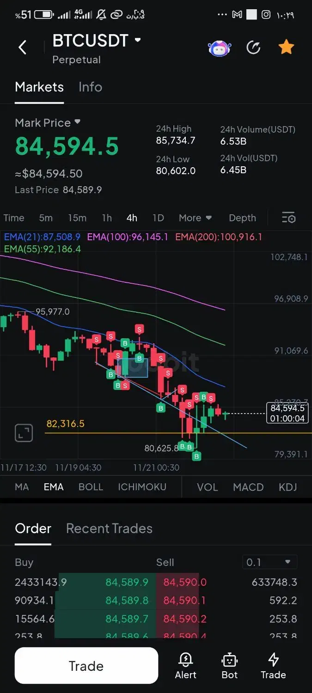The height and width of the screenshot is (693, 312).
Task: Open Instagram notification in status bar
Action: point(266,15)
